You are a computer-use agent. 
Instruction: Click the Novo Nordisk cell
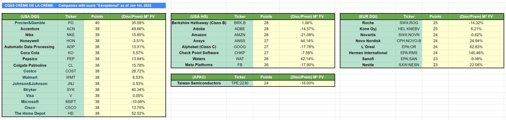point(368,41)
